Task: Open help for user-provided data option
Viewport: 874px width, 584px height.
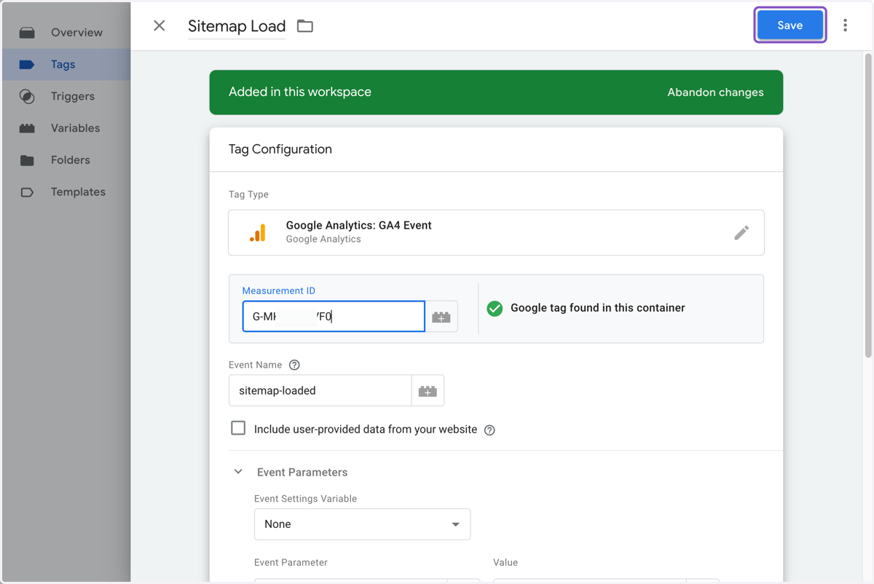Action: (489, 430)
